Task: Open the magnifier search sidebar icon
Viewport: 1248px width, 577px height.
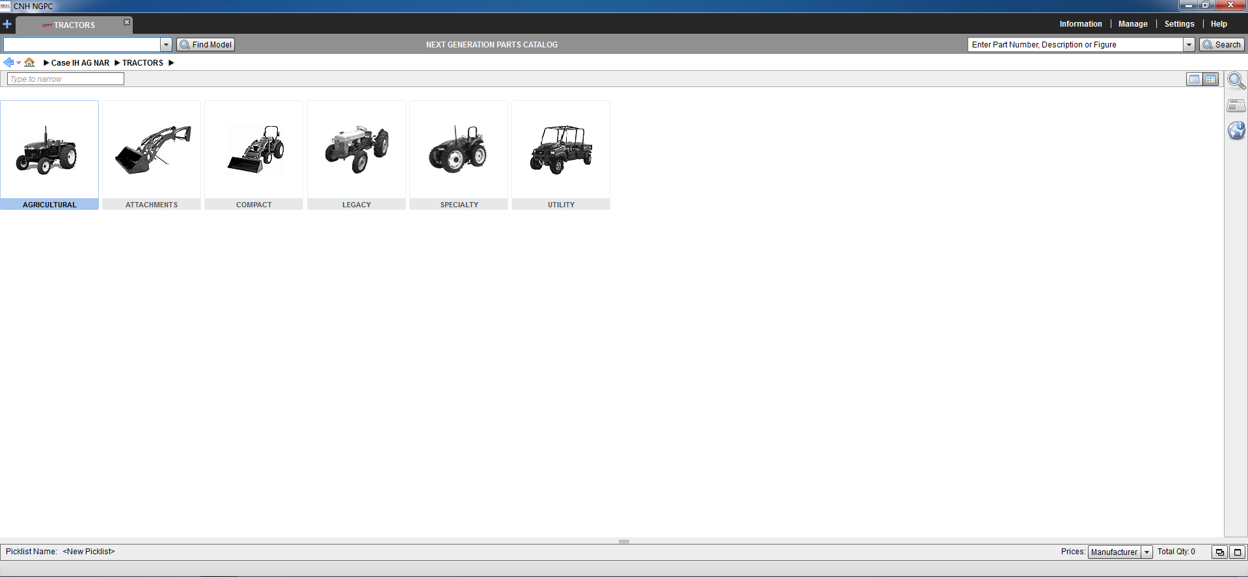Action: click(x=1236, y=81)
